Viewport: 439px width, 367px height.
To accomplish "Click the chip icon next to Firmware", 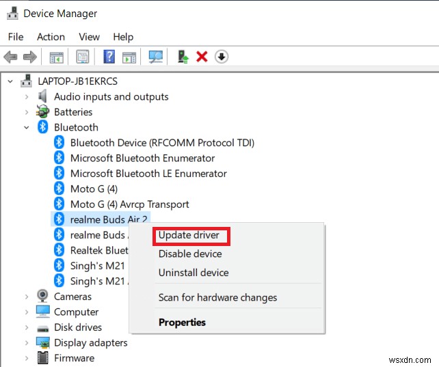I will point(43,357).
